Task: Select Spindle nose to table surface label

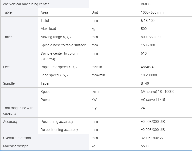Action: [x=63, y=45]
